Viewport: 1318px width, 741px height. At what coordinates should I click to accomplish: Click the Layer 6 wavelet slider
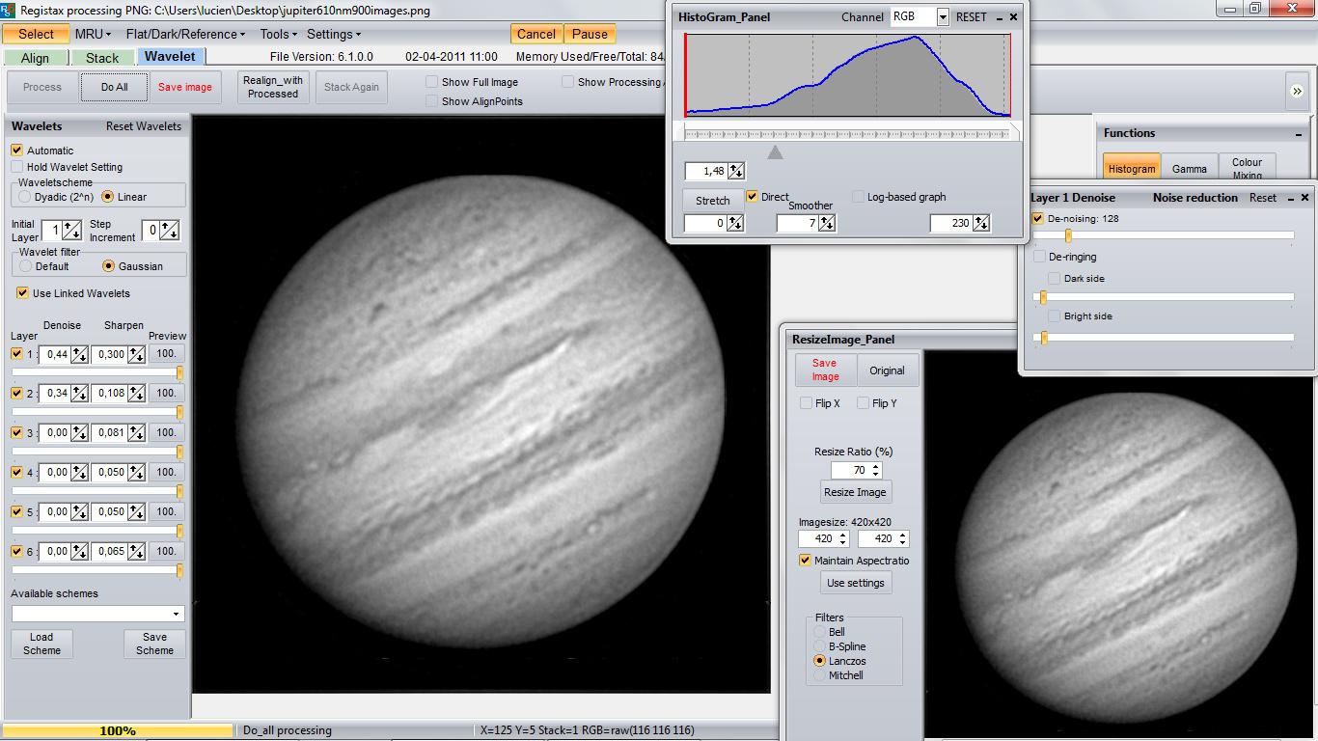click(x=96, y=570)
